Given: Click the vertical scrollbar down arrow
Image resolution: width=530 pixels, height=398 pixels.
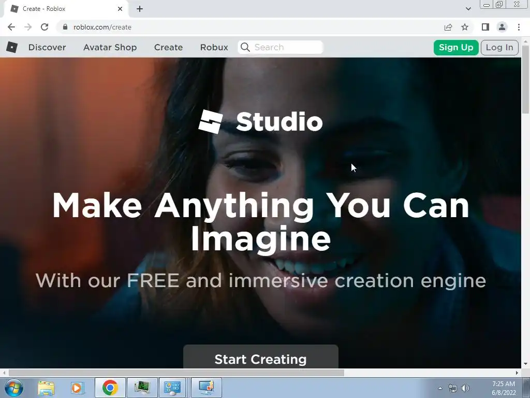Looking at the screenshot, I should (x=526, y=364).
